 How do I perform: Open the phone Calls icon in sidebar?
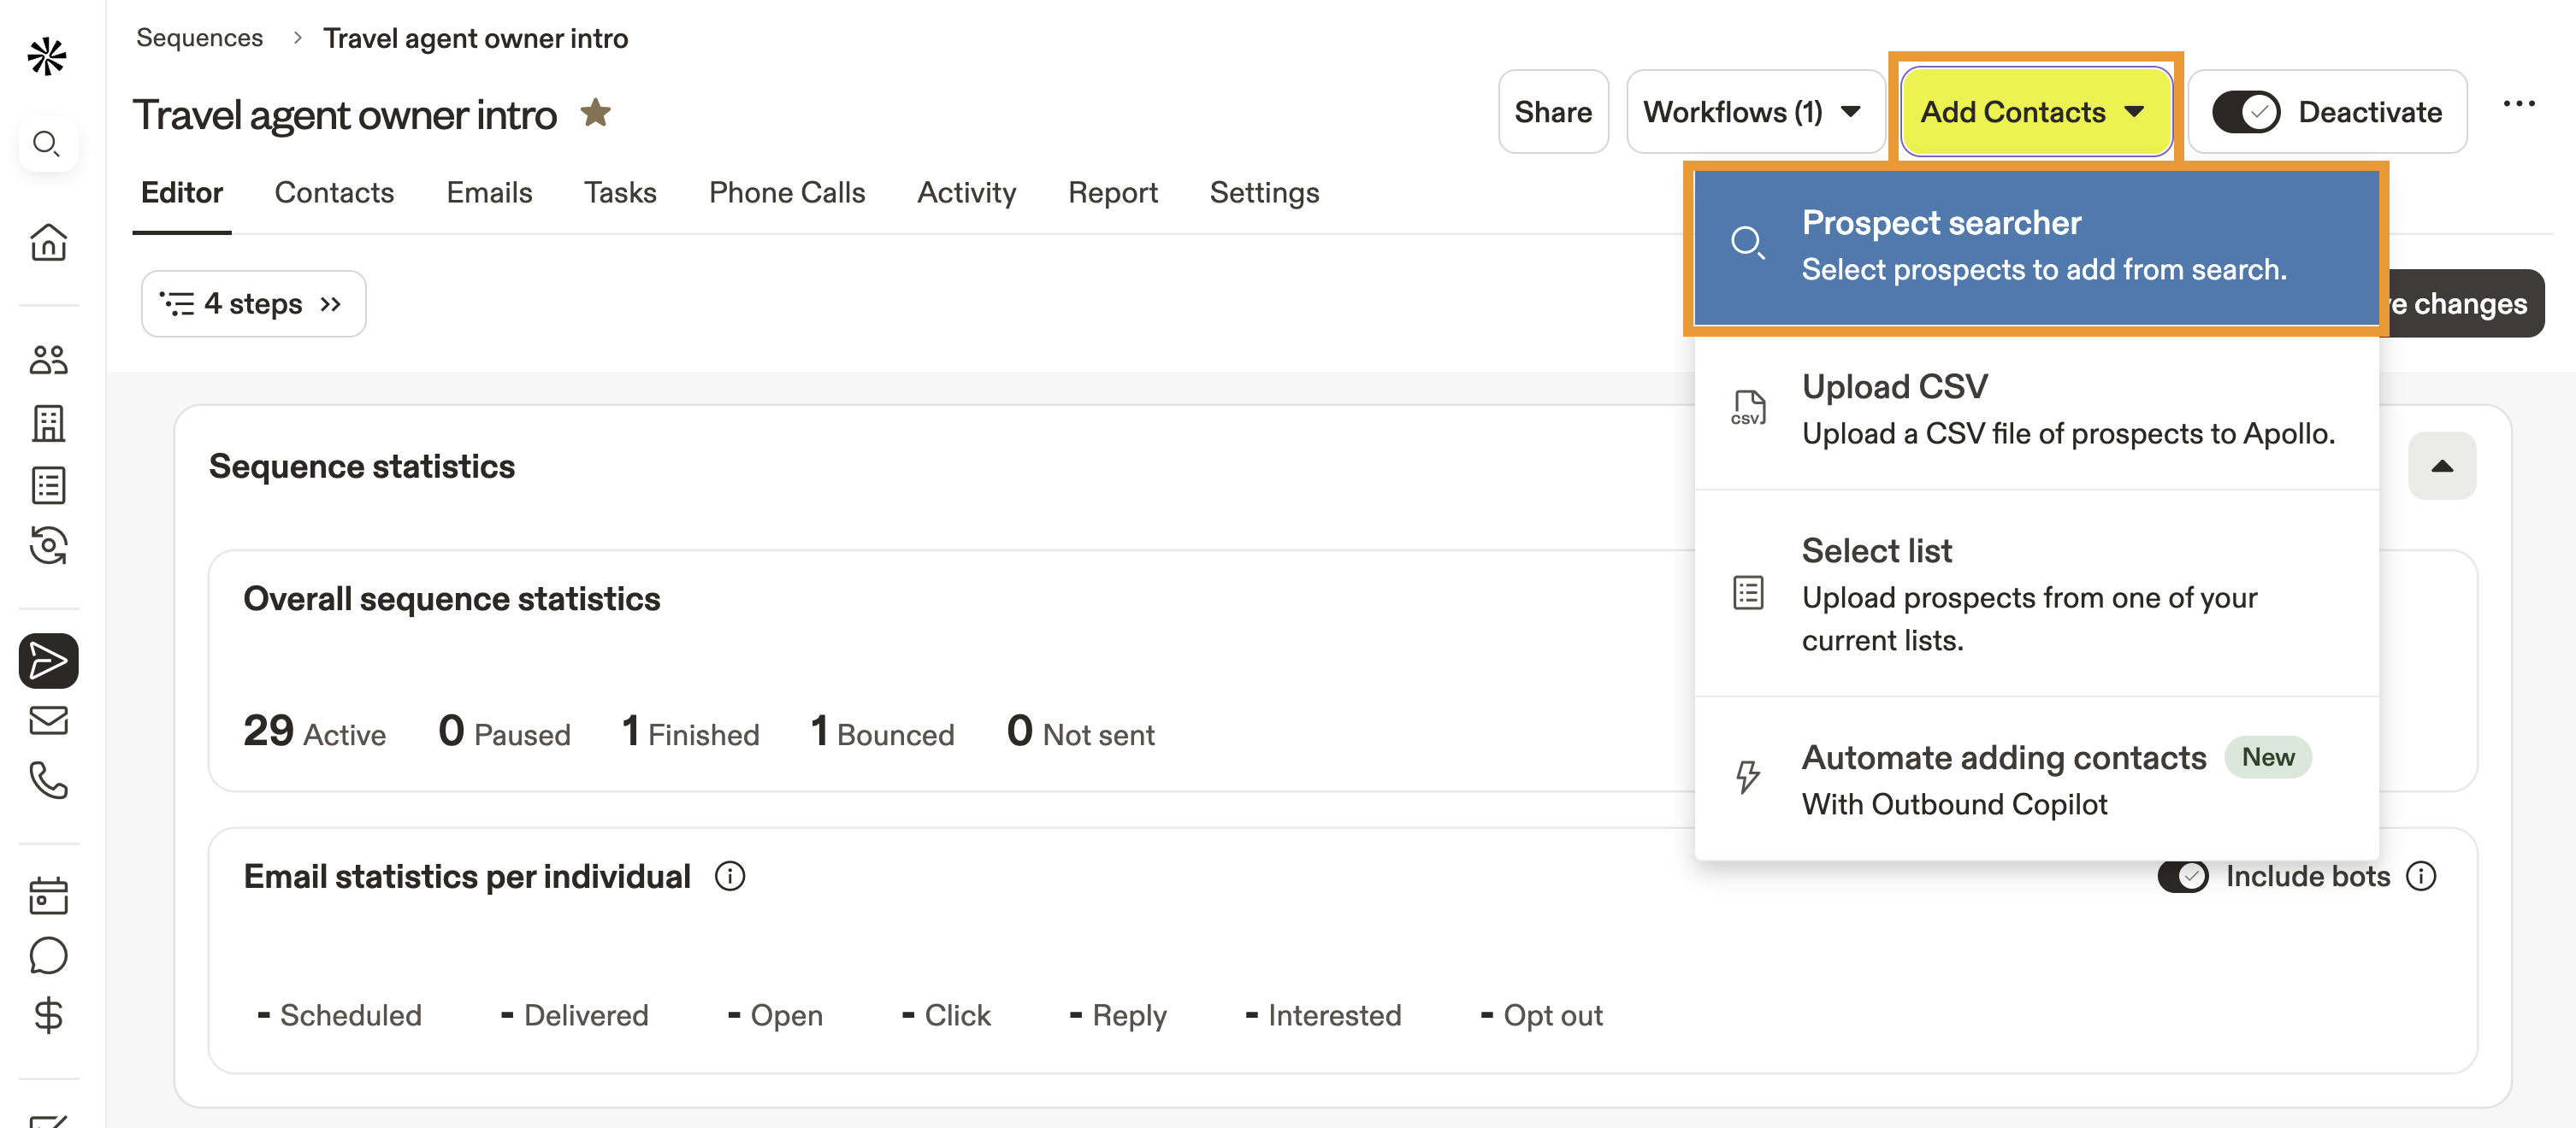pos(48,780)
